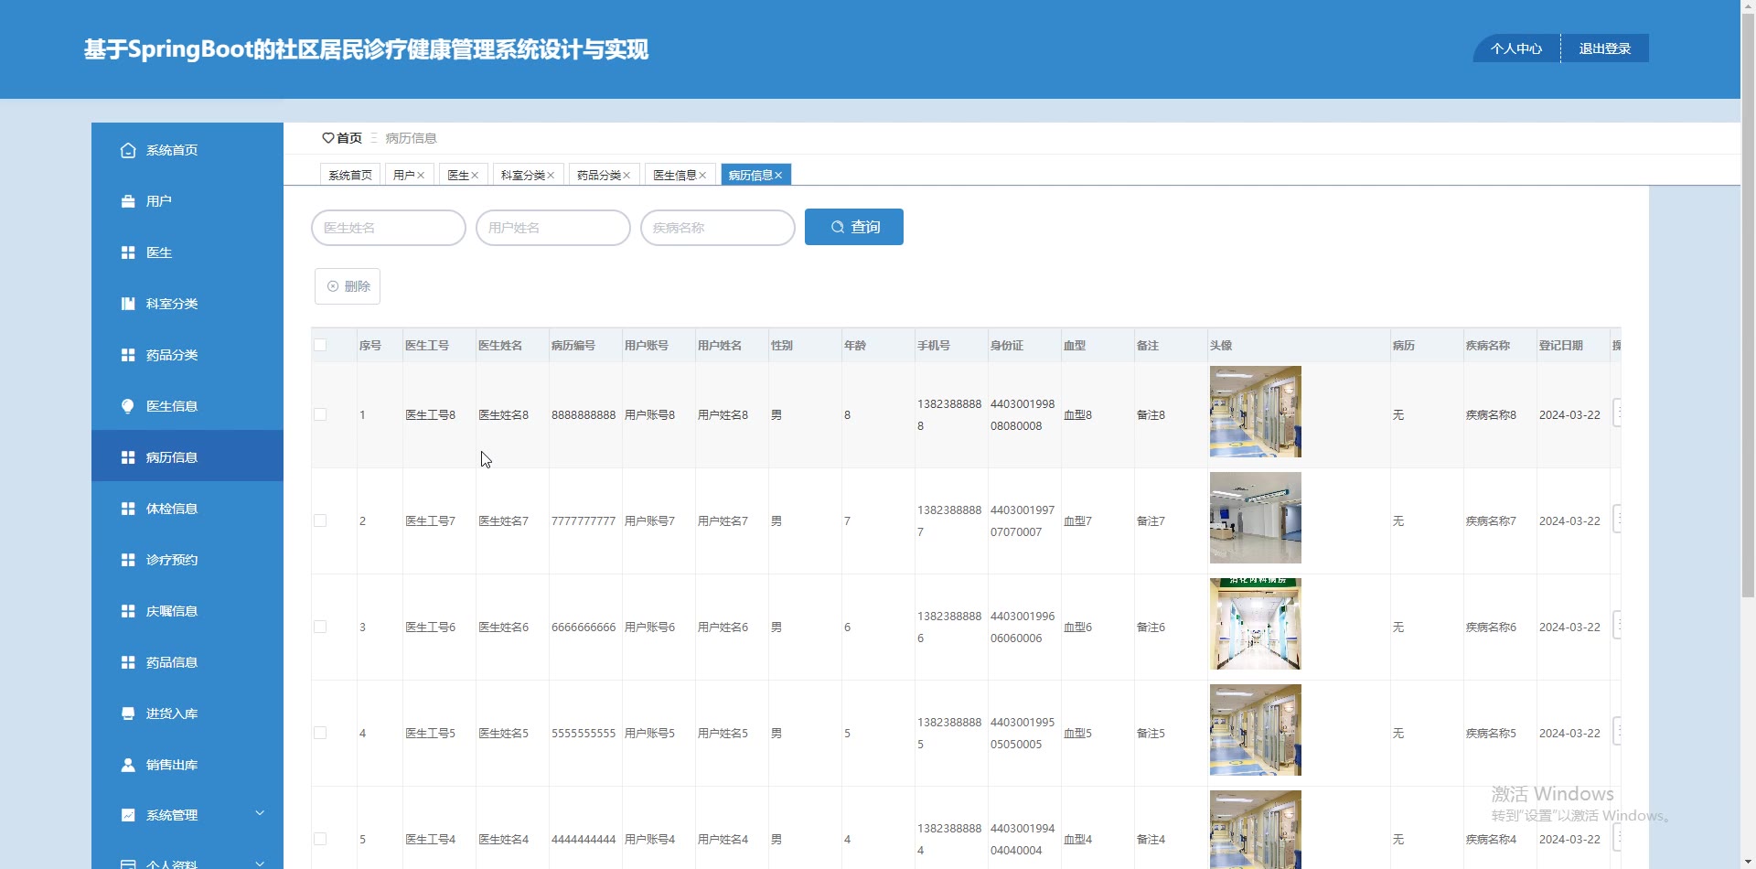Switch to the 系统首页 tab
Viewport: 1756px width, 869px height.
pos(350,175)
